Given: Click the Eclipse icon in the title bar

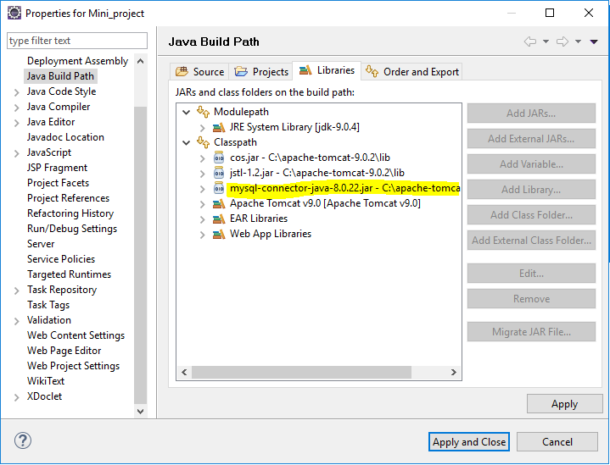Looking at the screenshot, I should pyautogui.click(x=14, y=13).
